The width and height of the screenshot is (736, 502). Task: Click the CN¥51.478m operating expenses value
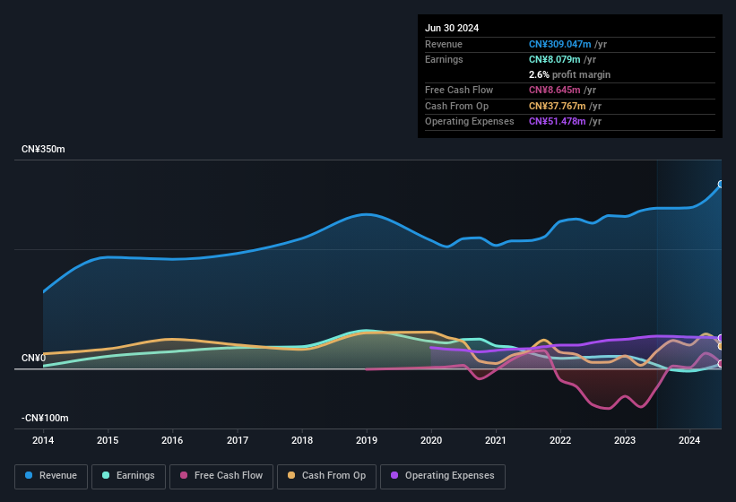coord(558,122)
